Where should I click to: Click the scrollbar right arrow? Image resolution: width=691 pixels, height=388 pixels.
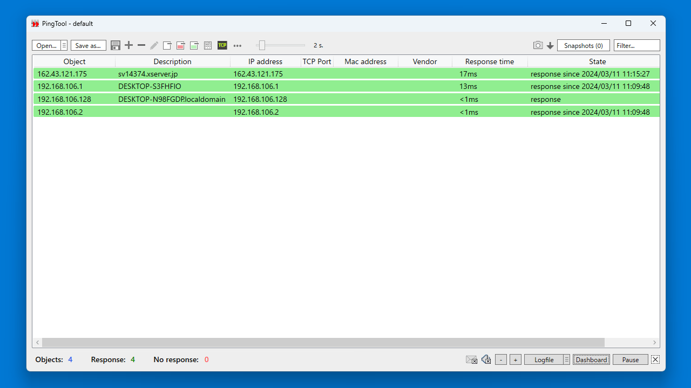[x=655, y=342]
